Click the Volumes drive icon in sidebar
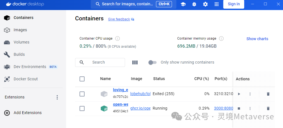283x128 pixels. (x=7, y=42)
